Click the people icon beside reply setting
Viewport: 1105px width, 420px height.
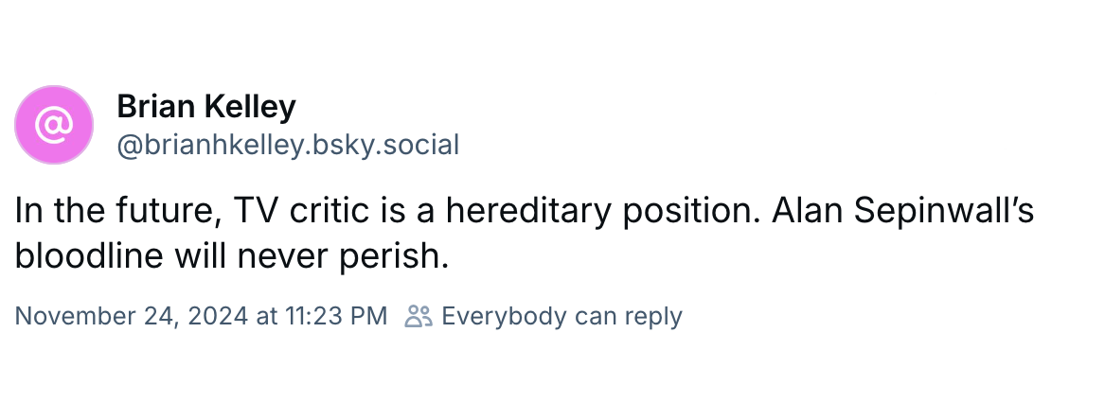click(x=418, y=316)
